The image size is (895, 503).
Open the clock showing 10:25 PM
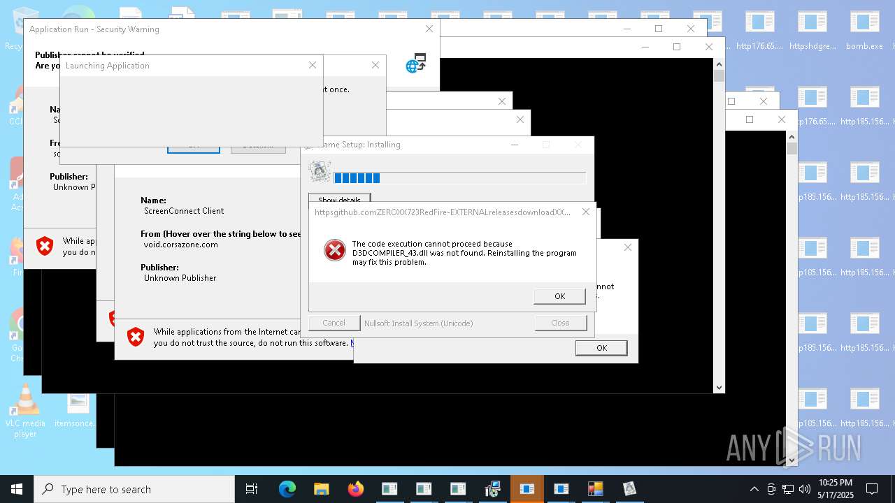click(836, 489)
